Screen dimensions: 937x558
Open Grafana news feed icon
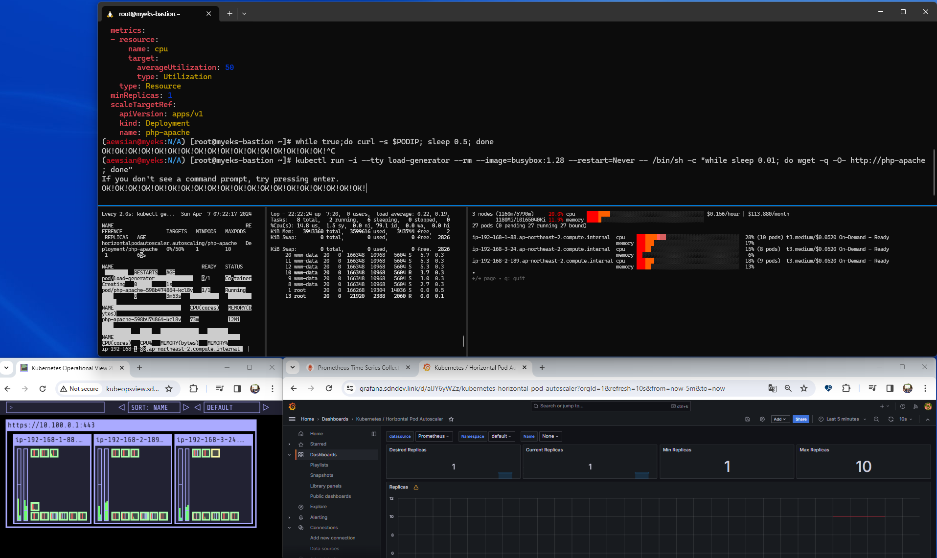[915, 406]
